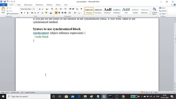
Task: Click the Redo icon in Quick Access toolbar
Action: coord(12,1)
